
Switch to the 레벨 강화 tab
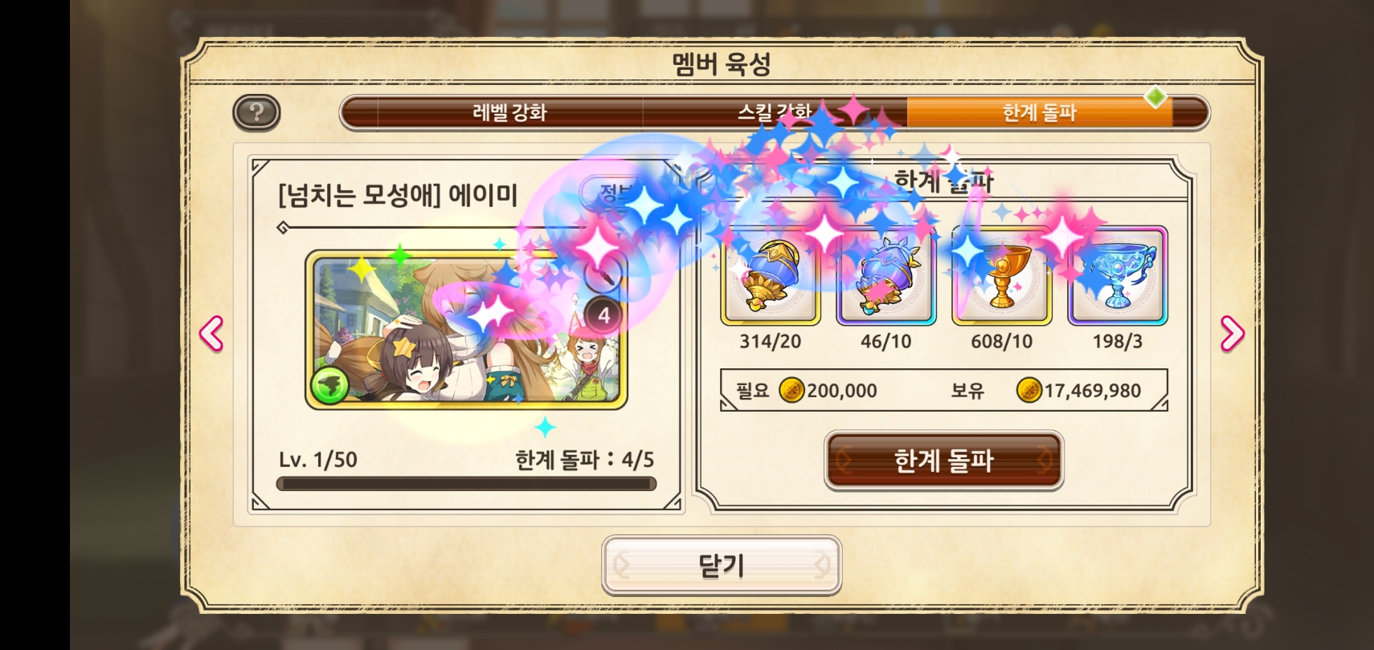509,112
